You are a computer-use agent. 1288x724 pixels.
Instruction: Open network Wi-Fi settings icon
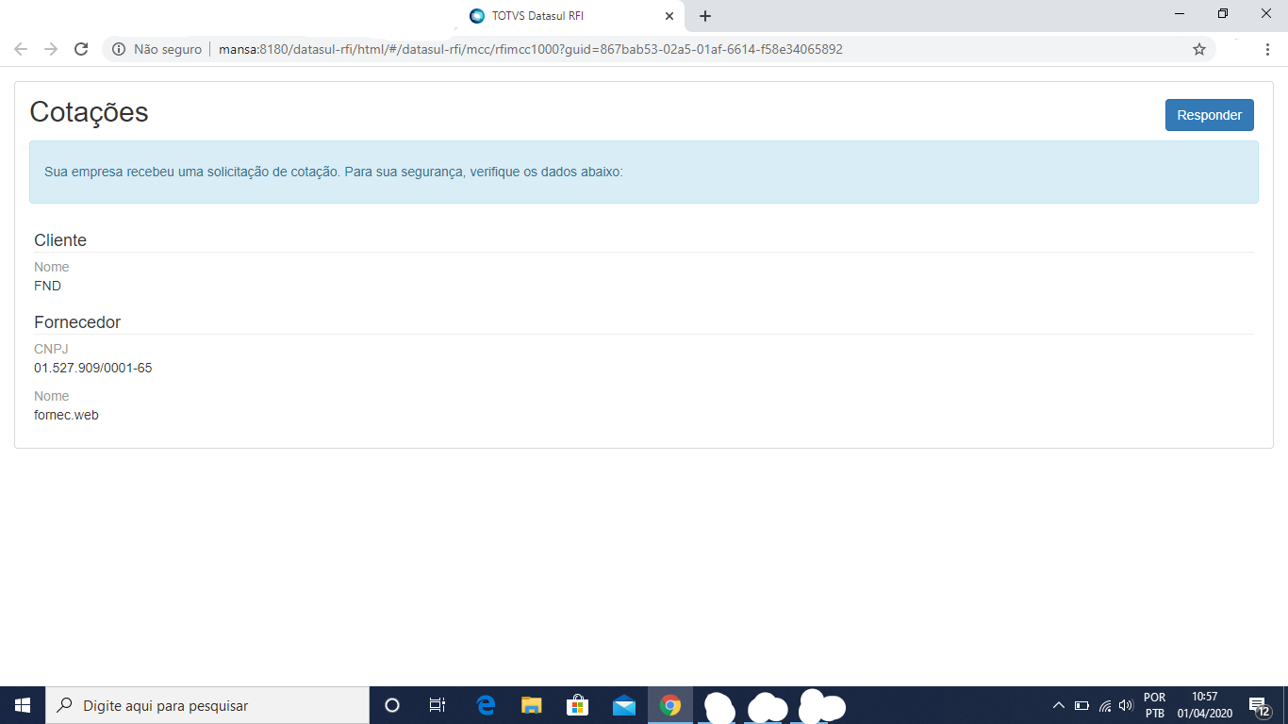coord(1105,705)
